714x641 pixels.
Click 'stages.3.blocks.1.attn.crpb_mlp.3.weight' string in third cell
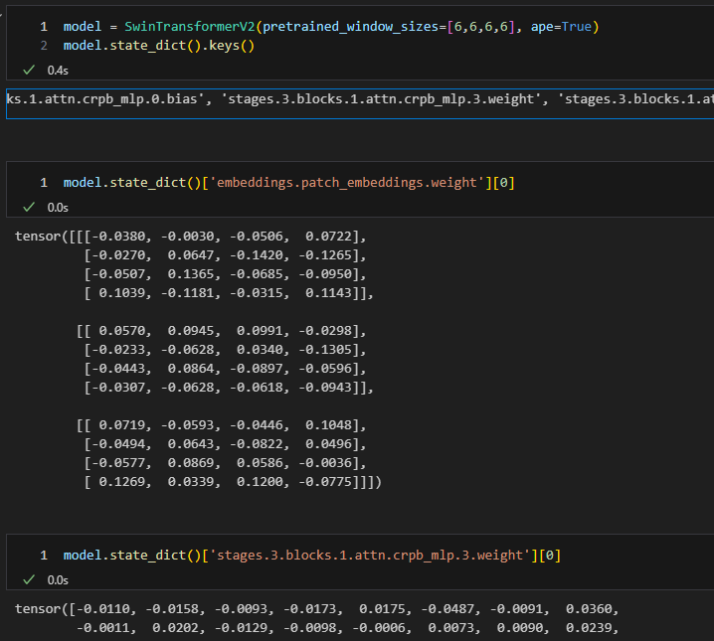pyautogui.click(x=369, y=556)
